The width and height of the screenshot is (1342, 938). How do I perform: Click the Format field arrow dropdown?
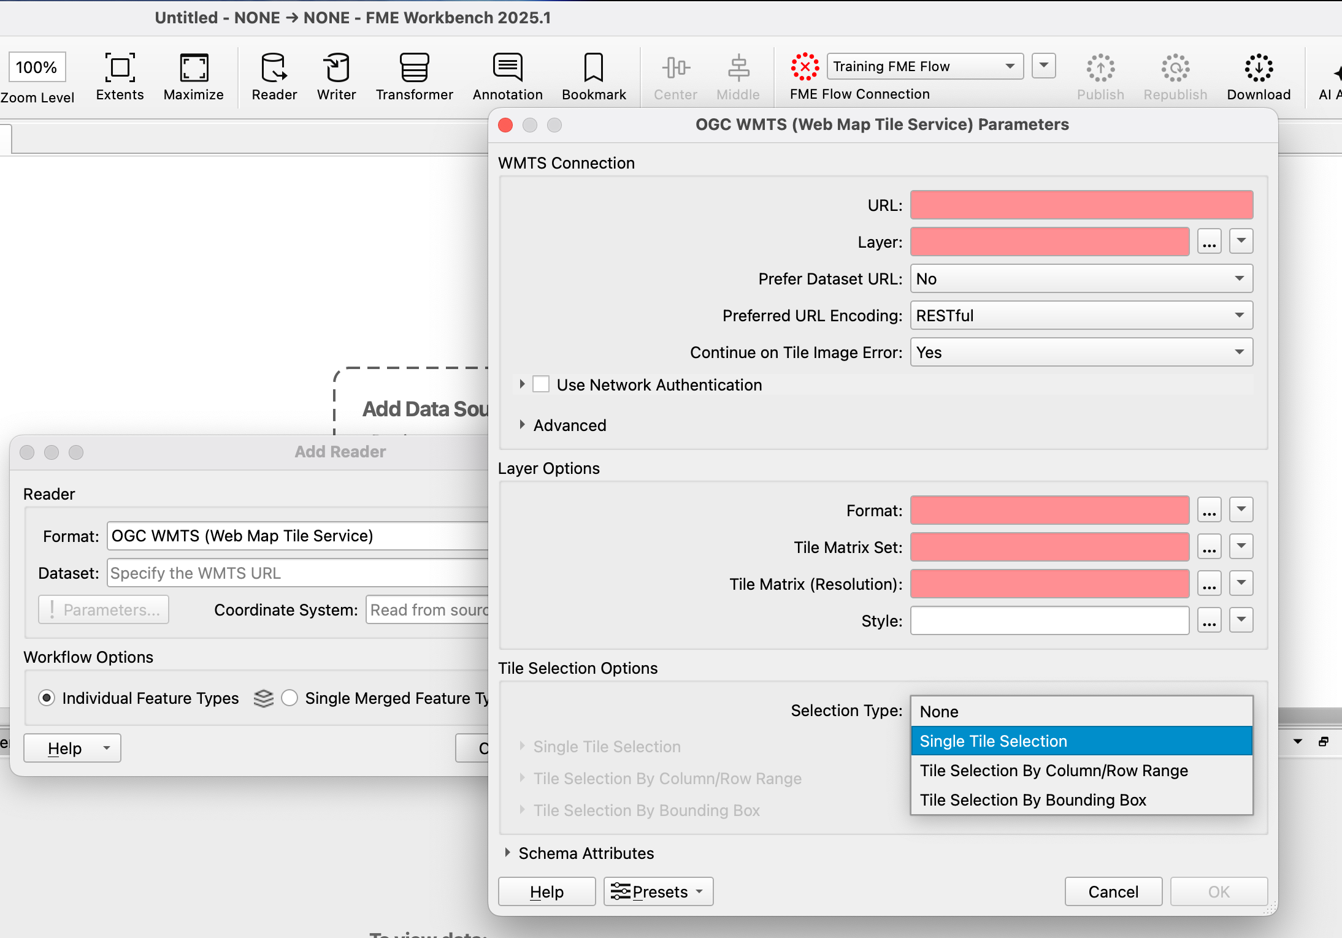pyautogui.click(x=1241, y=510)
